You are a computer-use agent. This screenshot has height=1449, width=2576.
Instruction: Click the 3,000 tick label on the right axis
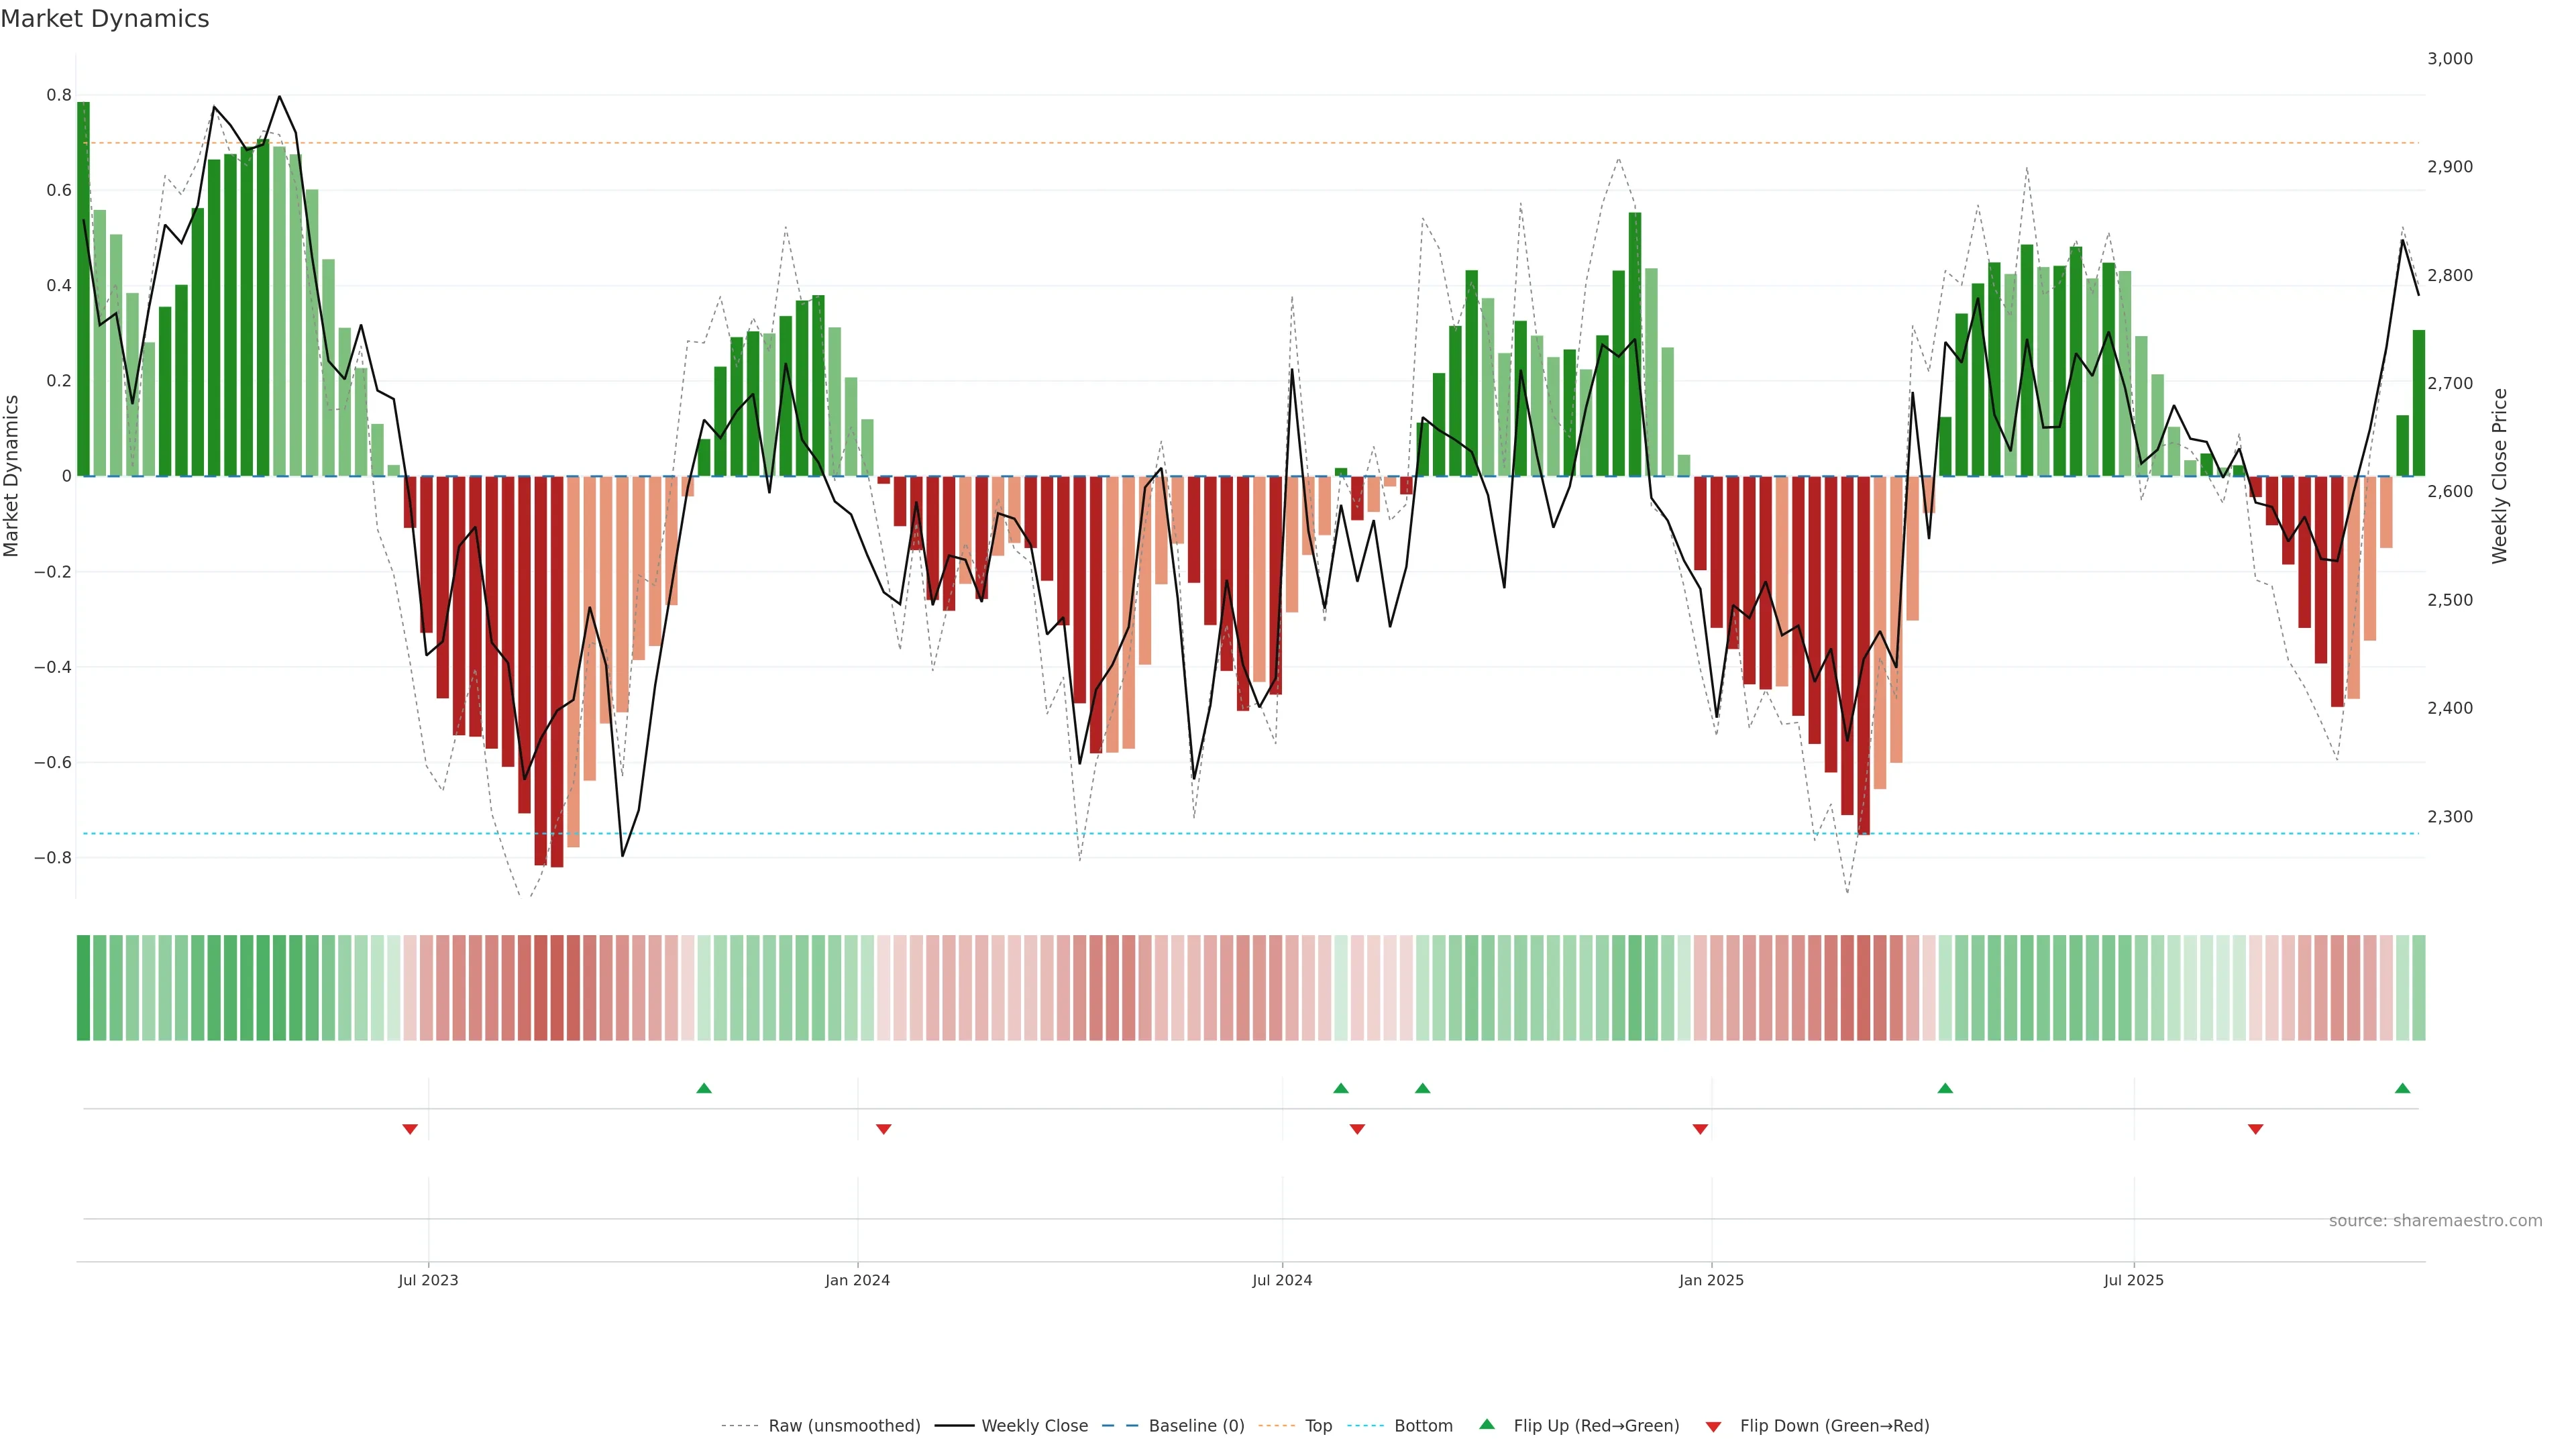coord(2449,59)
